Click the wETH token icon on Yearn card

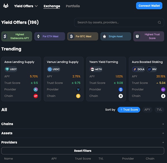click(x=92, y=69)
